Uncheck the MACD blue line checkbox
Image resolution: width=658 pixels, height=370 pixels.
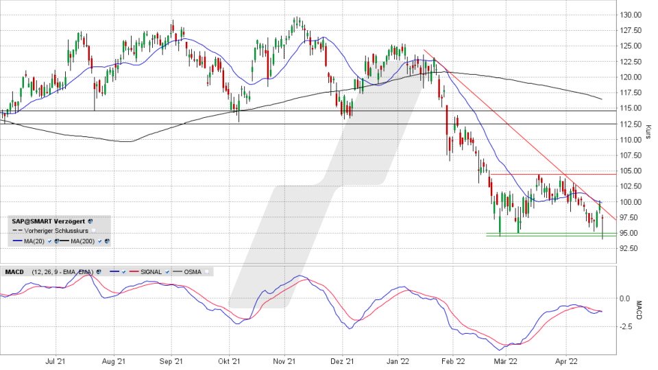tap(124, 272)
